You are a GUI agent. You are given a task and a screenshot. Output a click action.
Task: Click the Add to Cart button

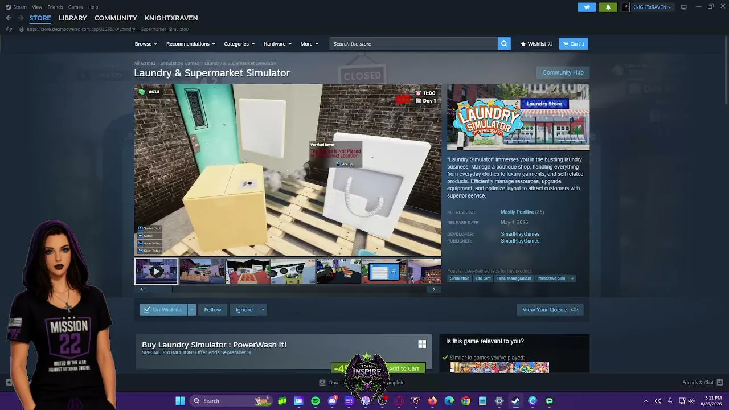[x=404, y=368]
